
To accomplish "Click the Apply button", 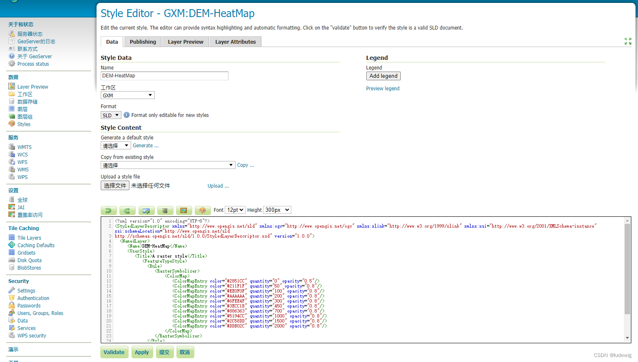I will (142, 352).
